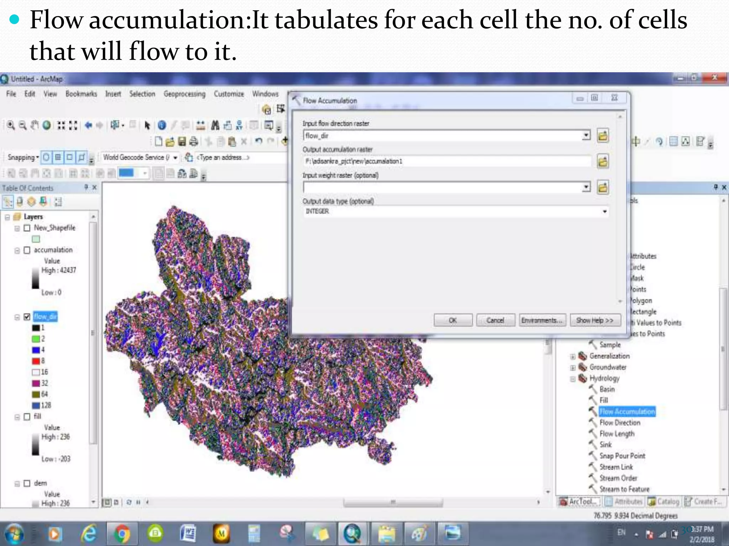Toggle the fill layer checkbox
Screen dimensions: 729x546
point(27,417)
